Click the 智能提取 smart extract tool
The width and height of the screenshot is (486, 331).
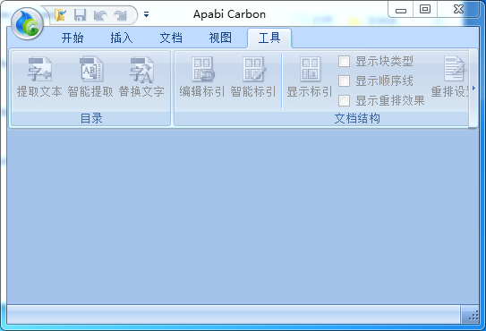90,77
